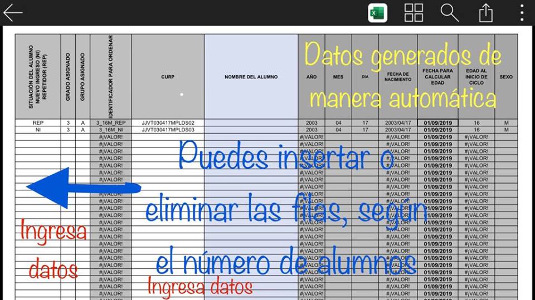Image resolution: width=535 pixels, height=300 pixels.
Task: Select the SITUACIÓN DEL ALUMNO header
Action: [38, 77]
